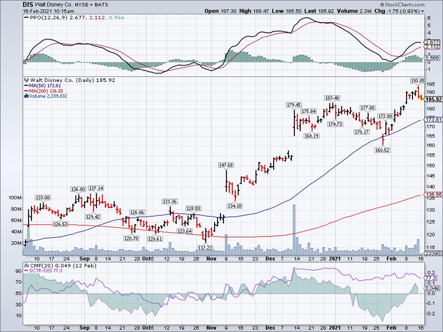The height and width of the screenshot is (332, 443).
Task: Click the High 188.47 value
Action: pyautogui.click(x=254, y=11)
